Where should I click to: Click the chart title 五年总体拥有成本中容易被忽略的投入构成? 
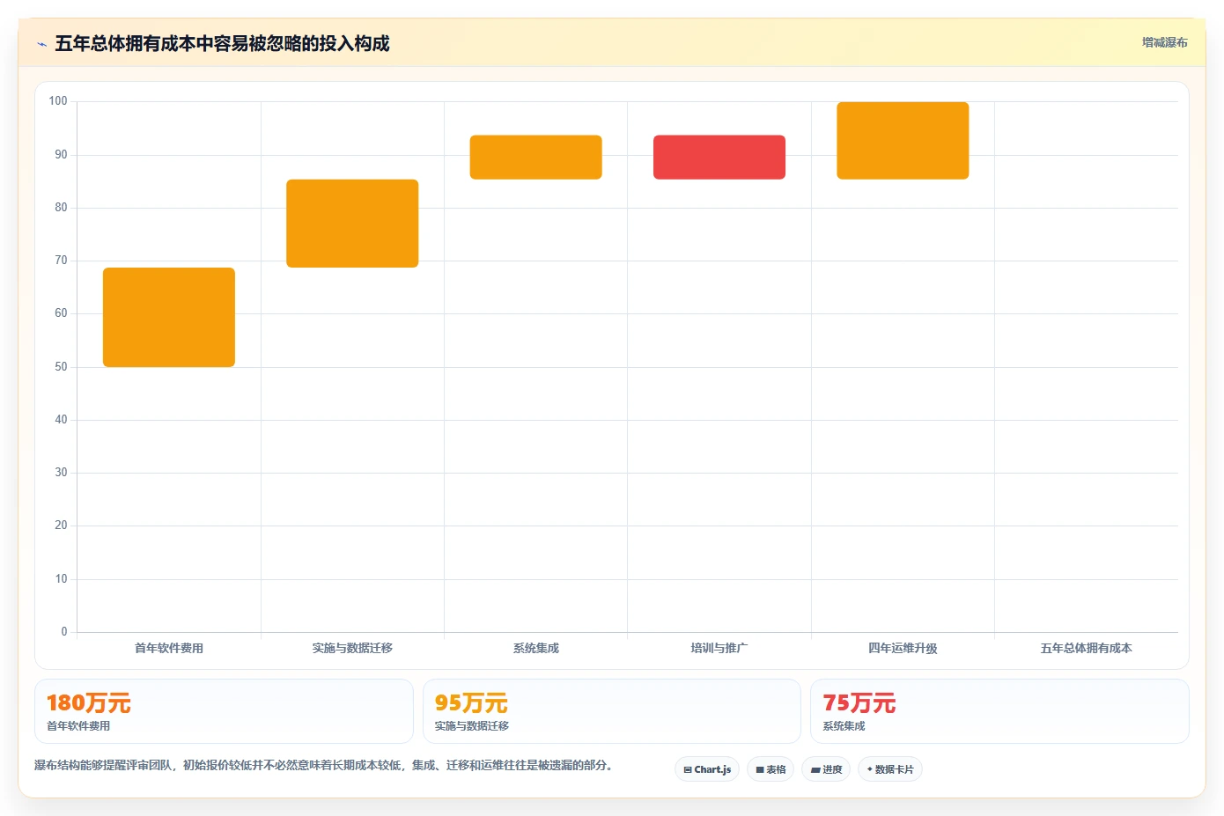[x=222, y=43]
